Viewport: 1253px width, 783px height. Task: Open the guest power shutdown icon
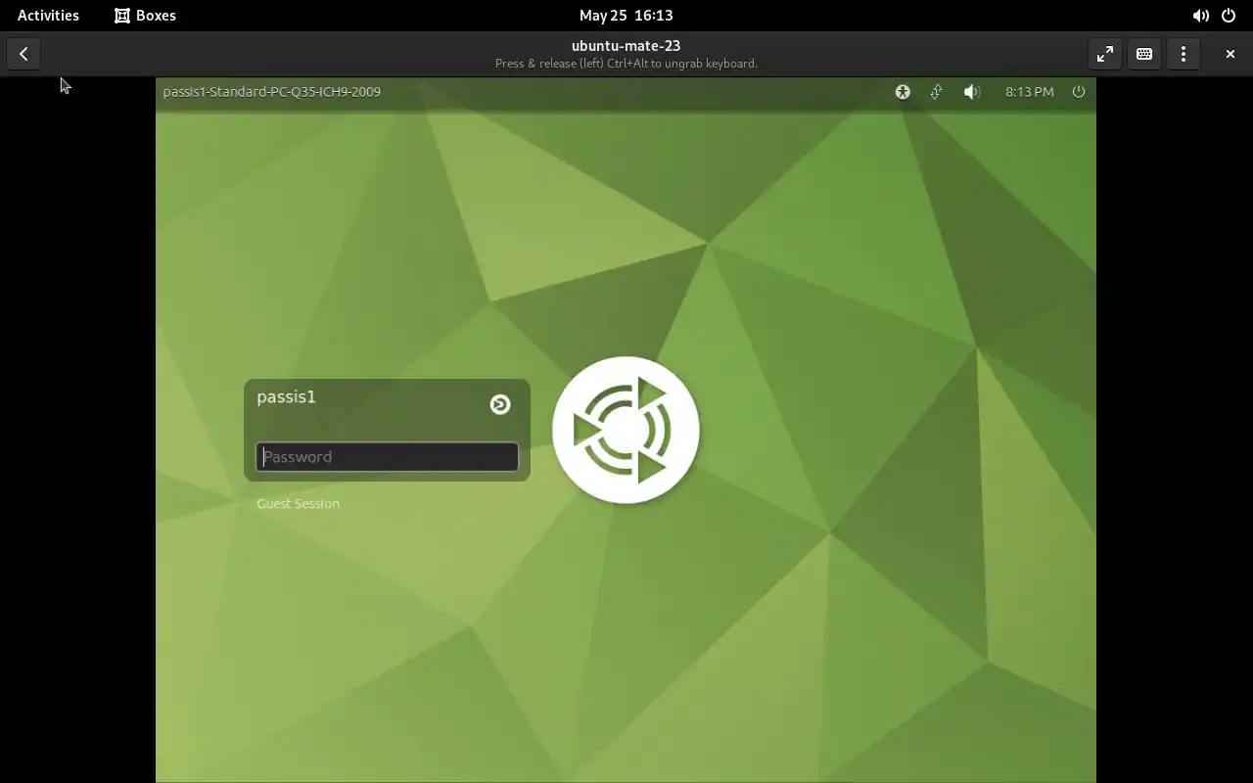pos(1079,91)
